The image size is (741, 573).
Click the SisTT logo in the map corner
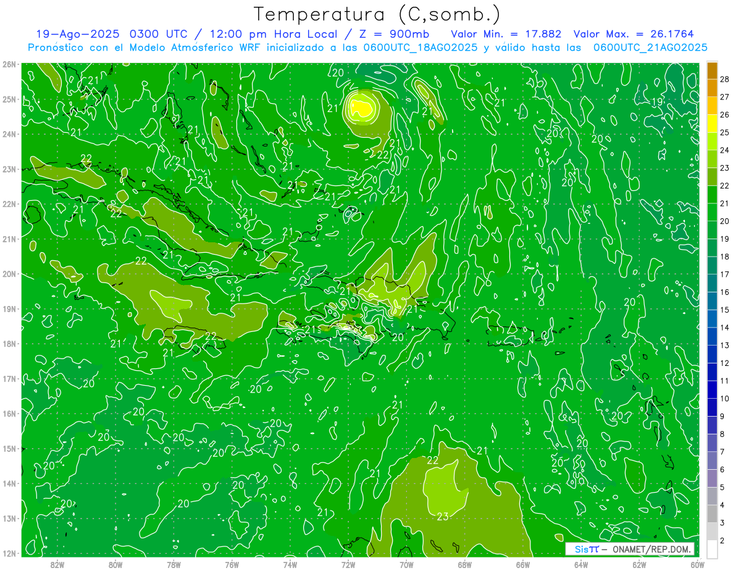pyautogui.click(x=587, y=549)
